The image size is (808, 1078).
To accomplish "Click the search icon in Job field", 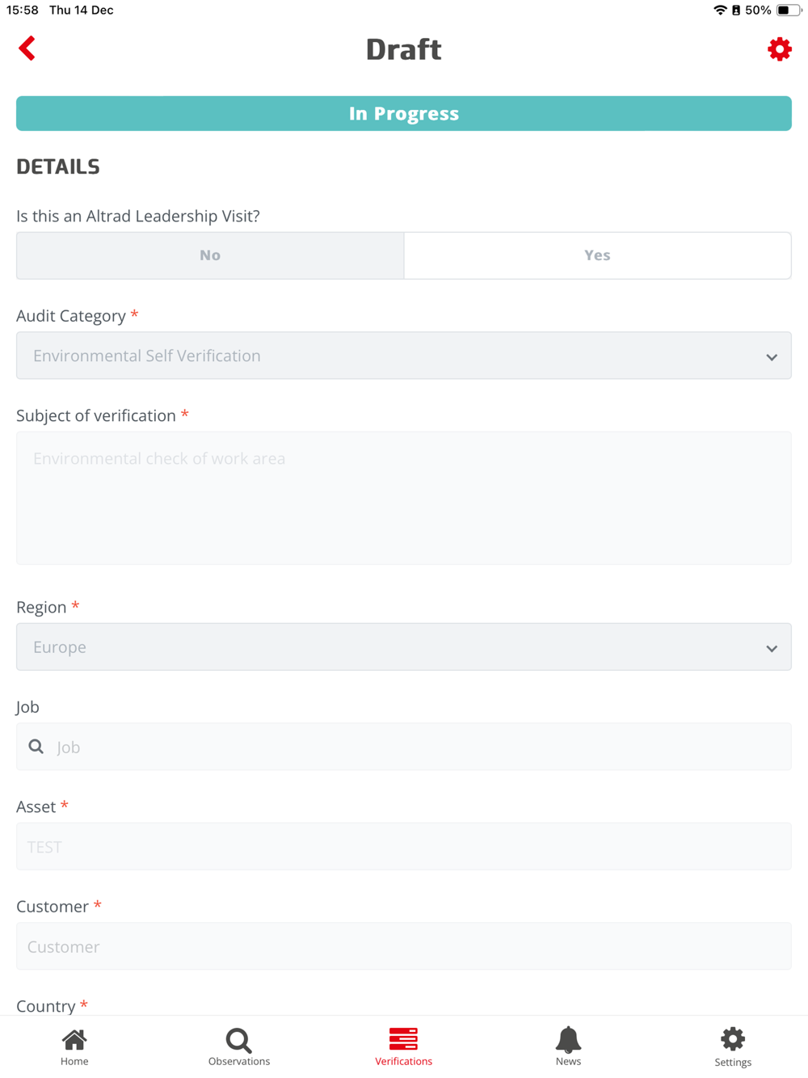I will [x=36, y=747].
